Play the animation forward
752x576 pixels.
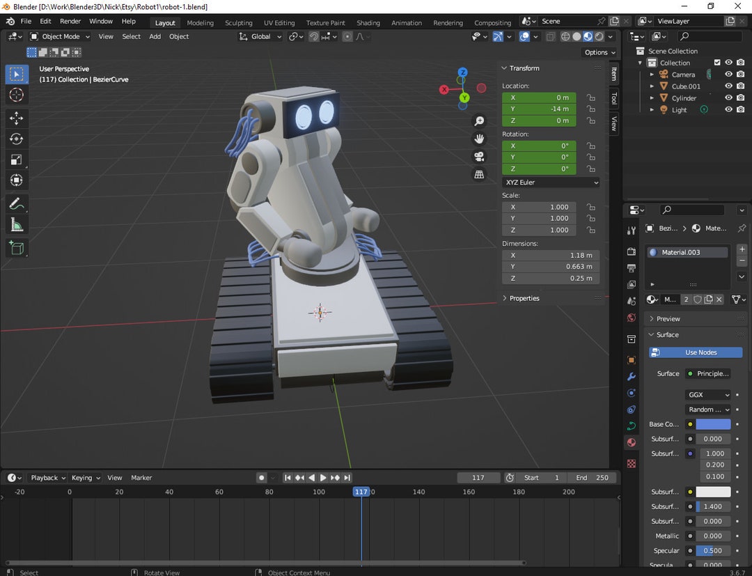(x=323, y=478)
